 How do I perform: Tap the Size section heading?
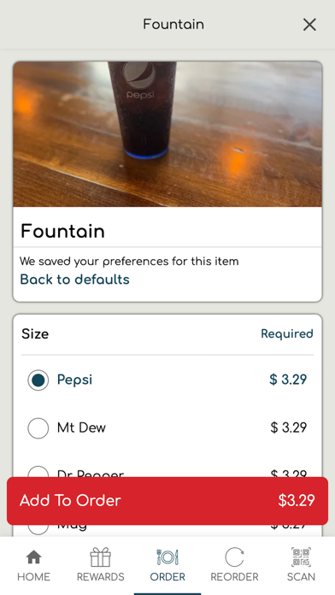coord(35,334)
